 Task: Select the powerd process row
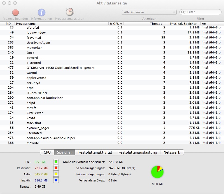pos(112,58)
